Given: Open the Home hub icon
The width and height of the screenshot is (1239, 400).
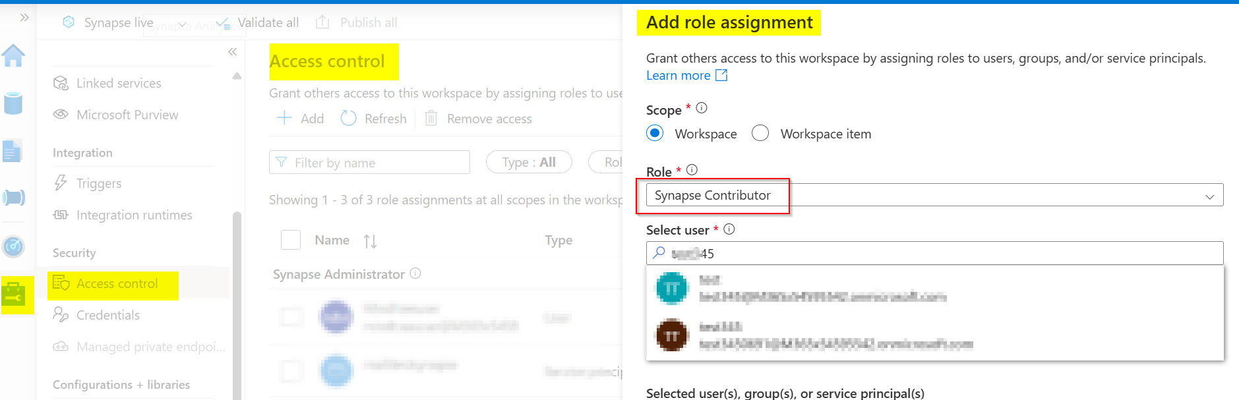Looking at the screenshot, I should coord(13,55).
